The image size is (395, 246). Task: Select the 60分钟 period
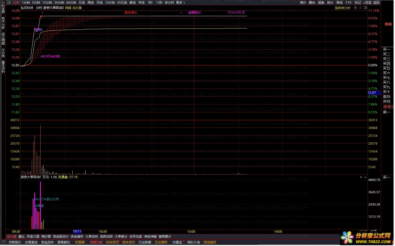pos(71,3)
